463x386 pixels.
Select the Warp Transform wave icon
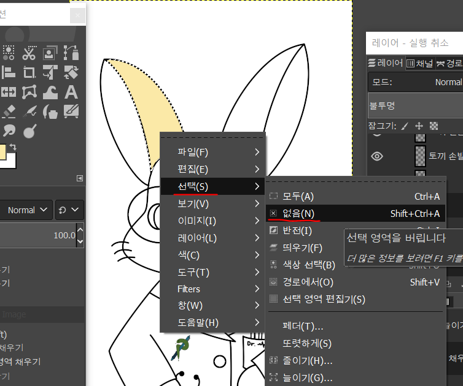point(50,92)
